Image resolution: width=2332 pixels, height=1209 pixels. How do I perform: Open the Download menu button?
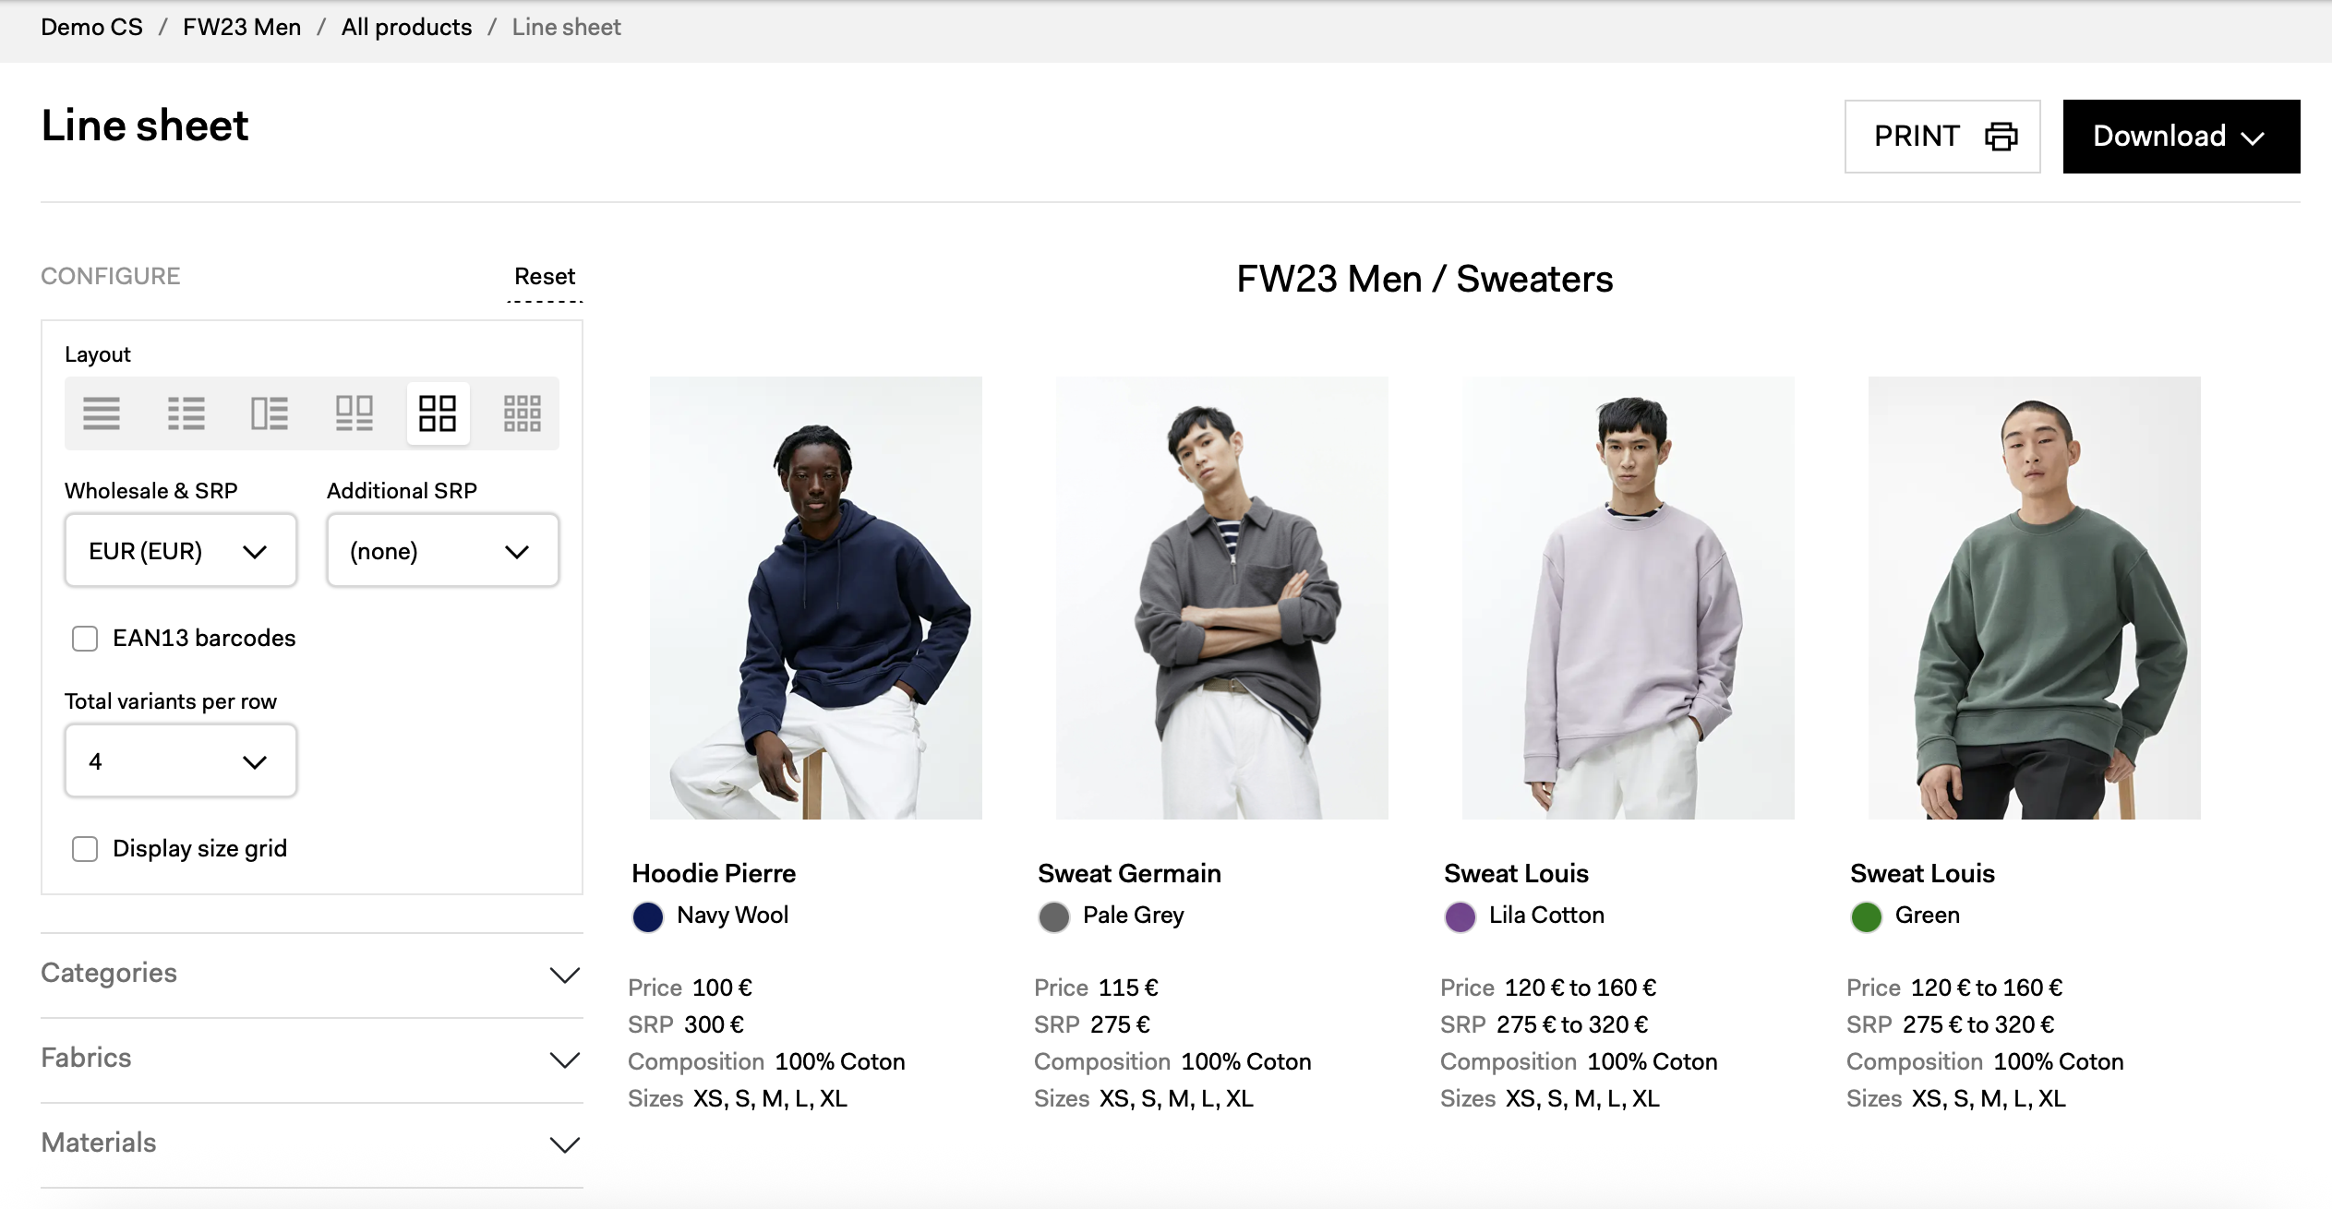[x=2181, y=137]
